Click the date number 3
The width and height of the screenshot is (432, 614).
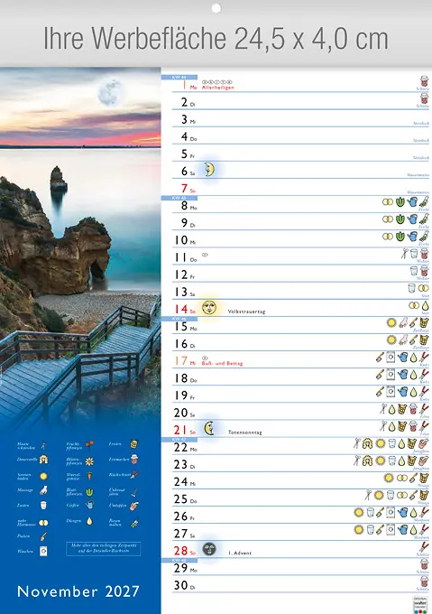pyautogui.click(x=185, y=119)
